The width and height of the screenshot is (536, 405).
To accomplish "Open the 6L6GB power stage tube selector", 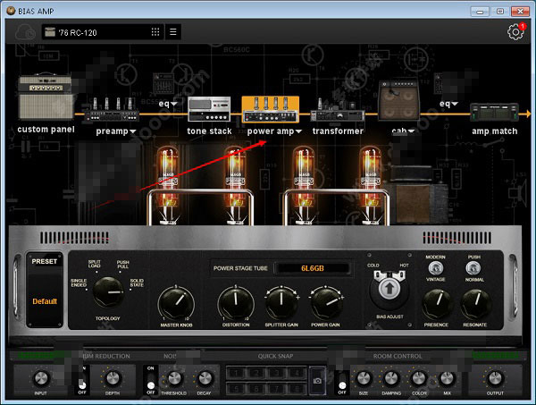I will click(313, 268).
